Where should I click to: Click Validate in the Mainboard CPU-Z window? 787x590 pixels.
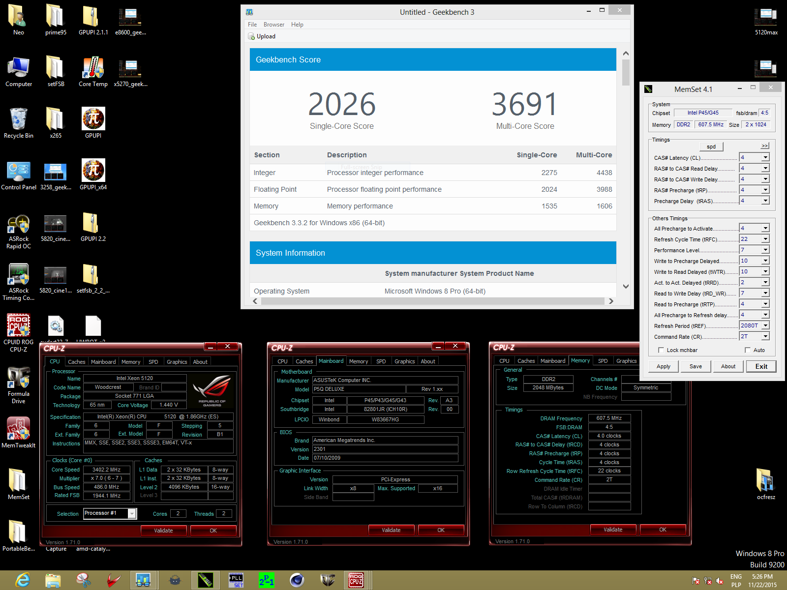coord(392,530)
